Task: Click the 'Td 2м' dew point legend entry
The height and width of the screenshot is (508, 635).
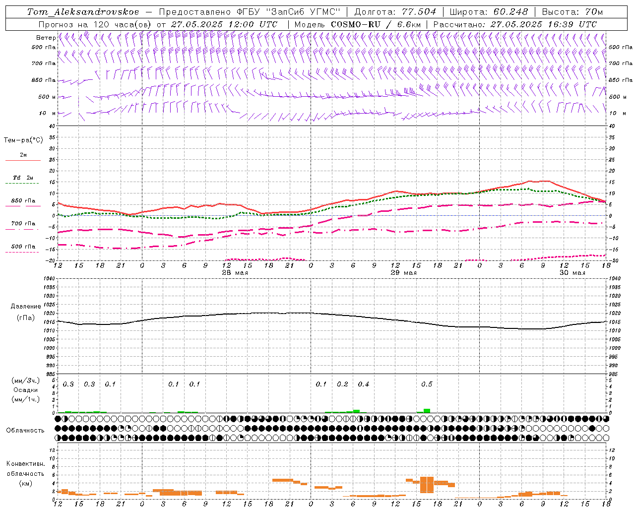Action: pyautogui.click(x=23, y=178)
